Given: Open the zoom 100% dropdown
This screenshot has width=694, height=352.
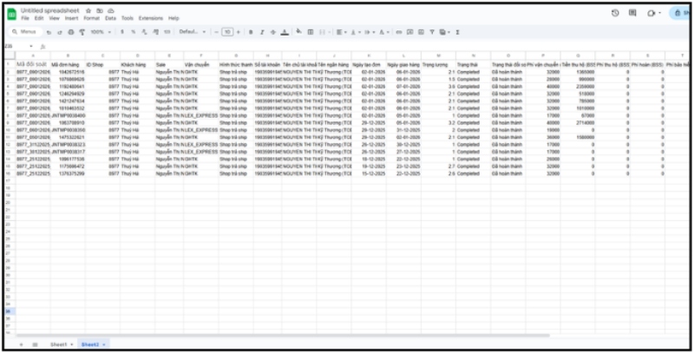Looking at the screenshot, I should tap(101, 32).
